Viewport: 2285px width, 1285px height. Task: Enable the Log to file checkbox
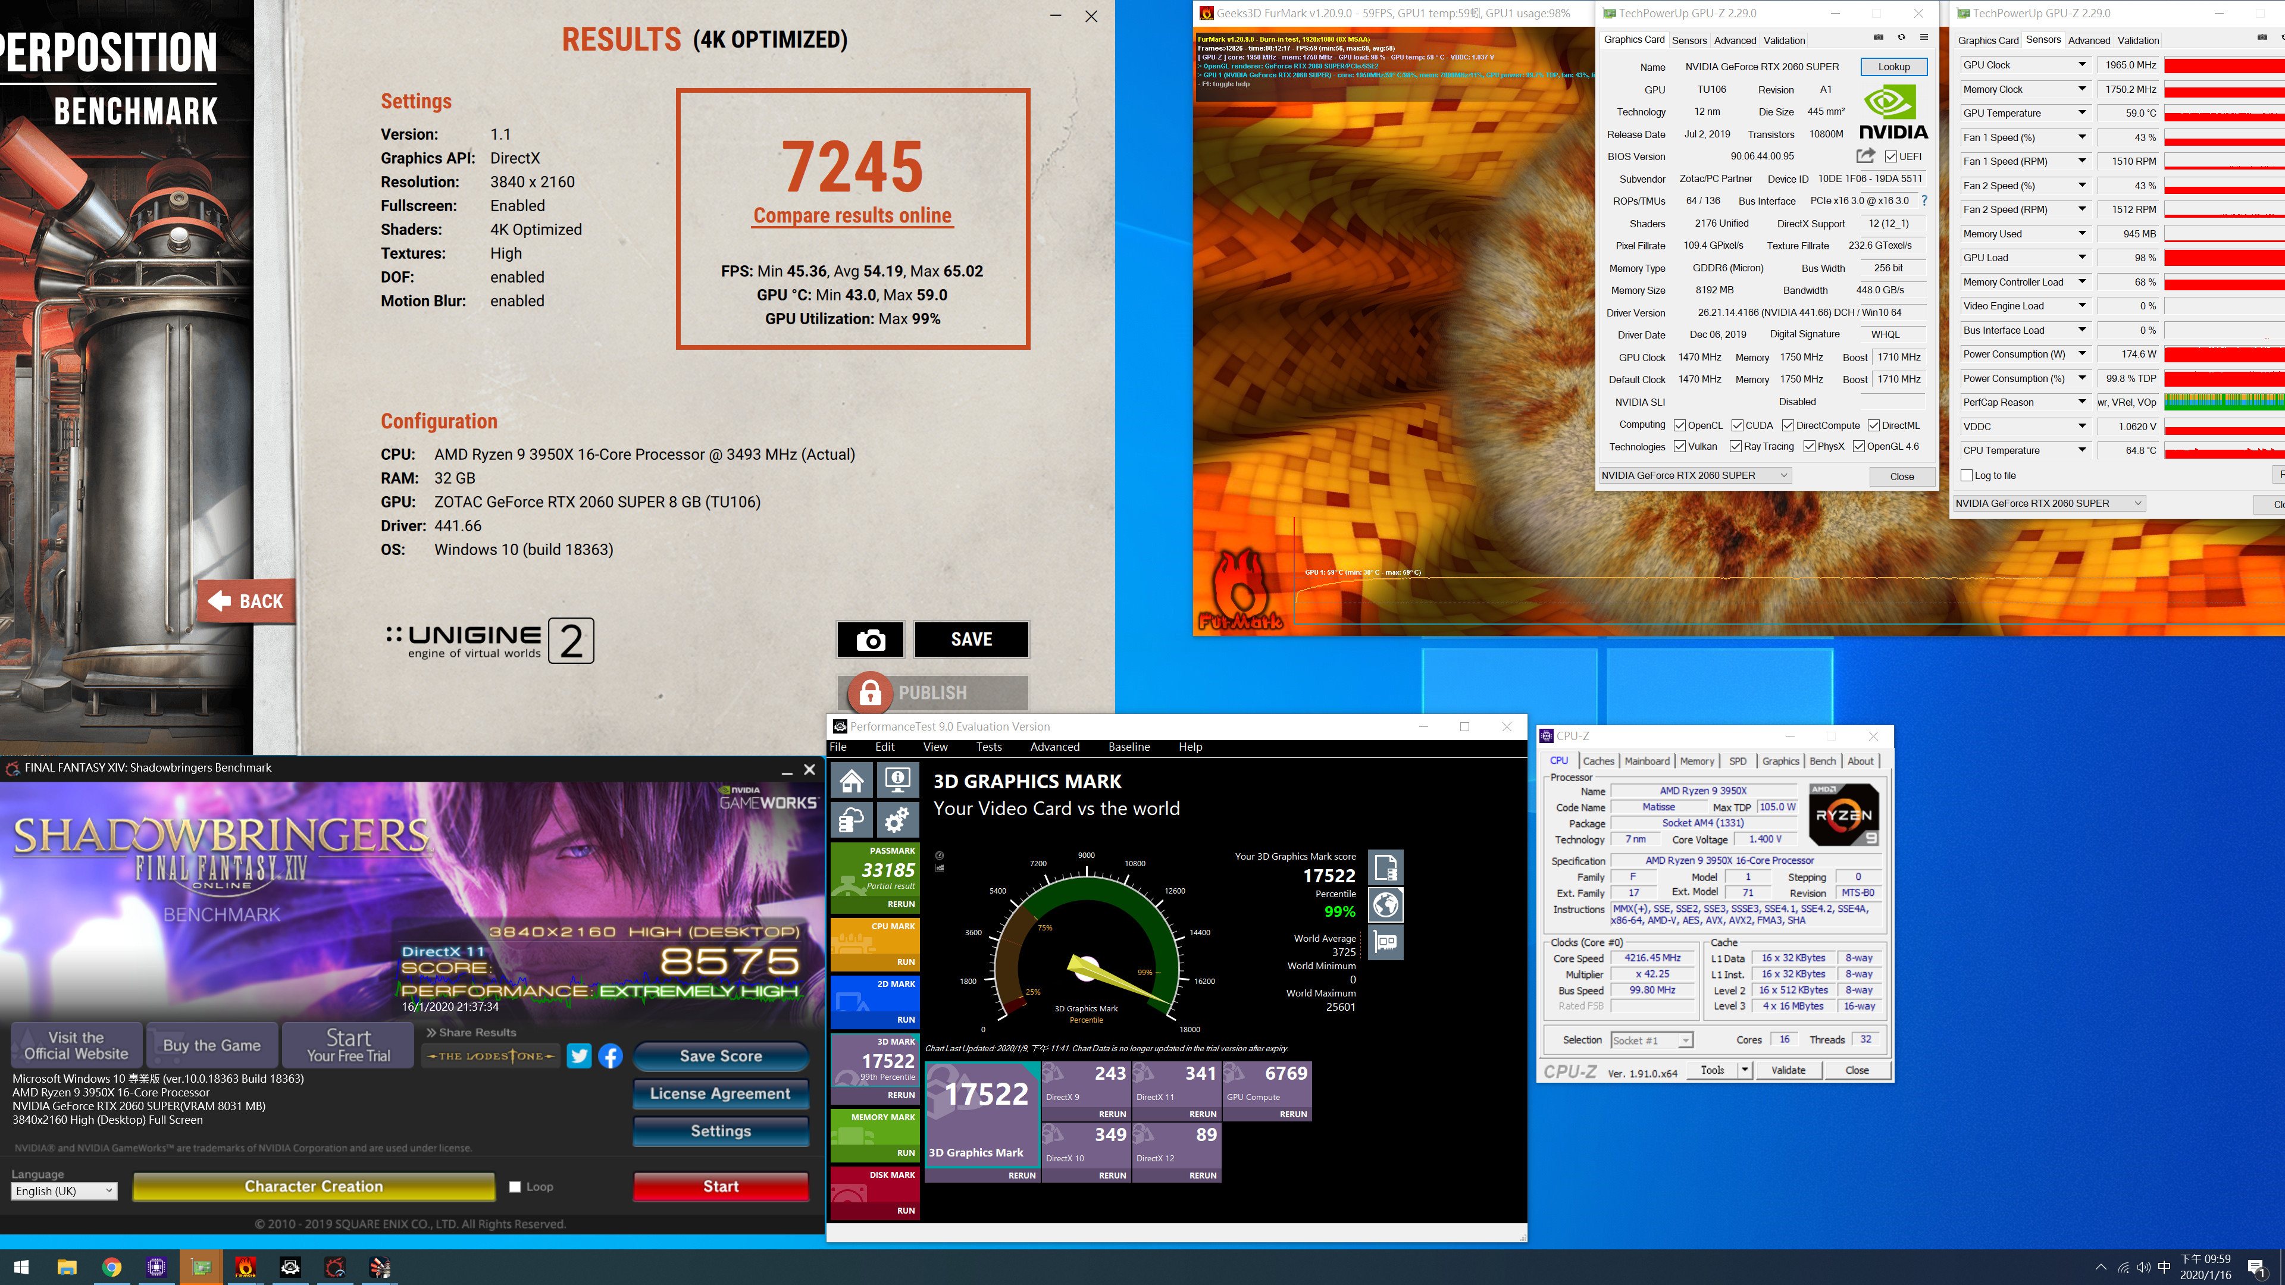click(1967, 475)
